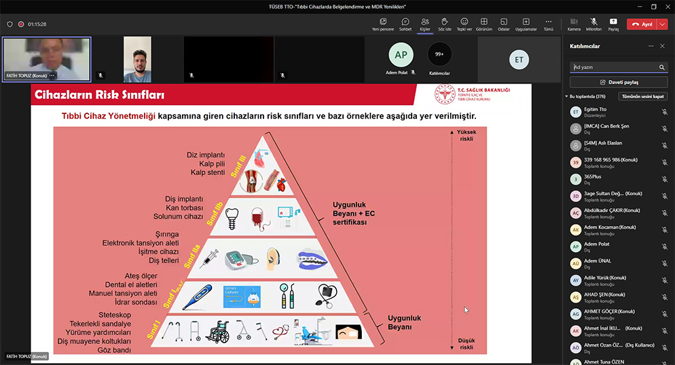Click Tümünün sesini kapat button

pos(642,96)
